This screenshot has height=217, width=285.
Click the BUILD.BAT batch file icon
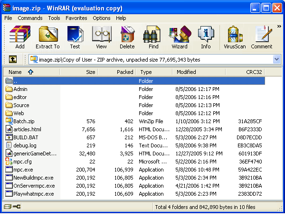coord(9,137)
